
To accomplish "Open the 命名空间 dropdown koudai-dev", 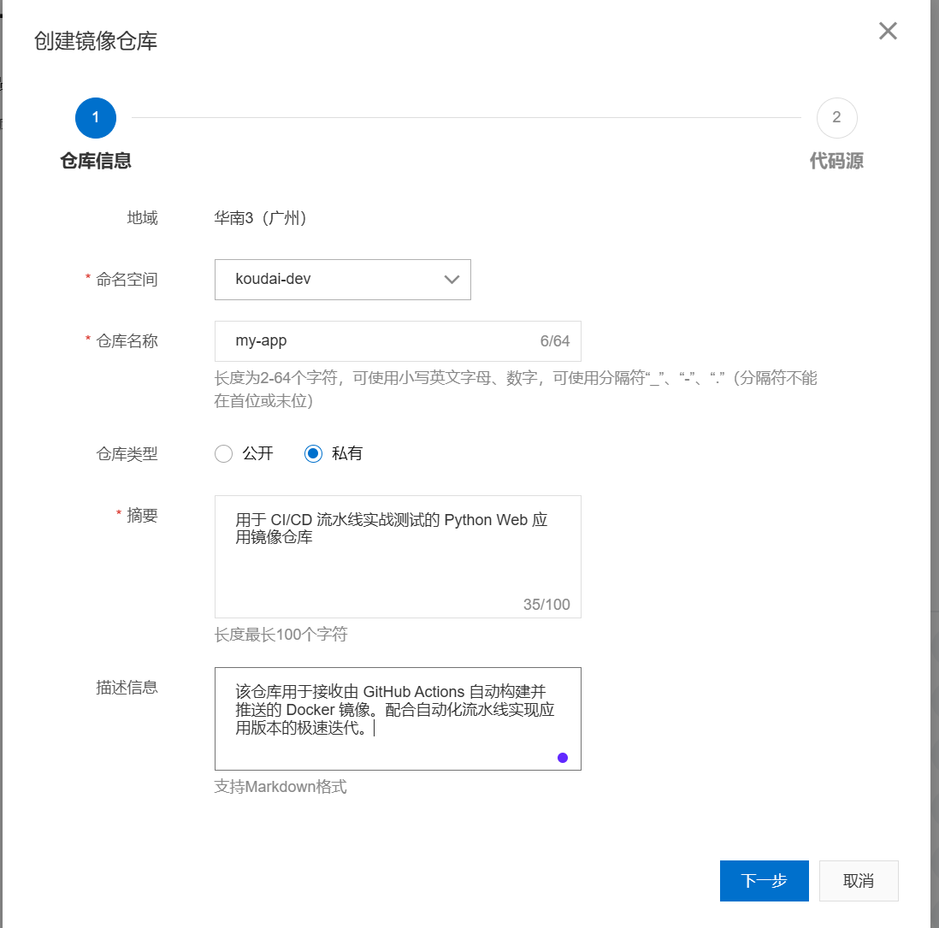I will coord(343,279).
